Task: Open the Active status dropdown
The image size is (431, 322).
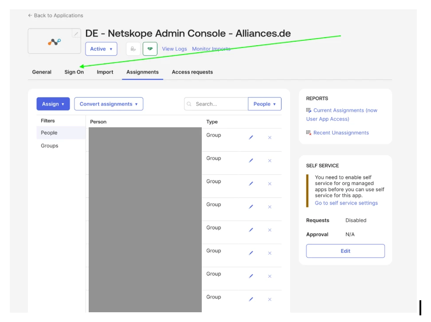Action: pyautogui.click(x=101, y=49)
